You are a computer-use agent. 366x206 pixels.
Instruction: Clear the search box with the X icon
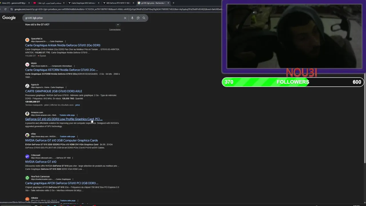pyautogui.click(x=125, y=18)
